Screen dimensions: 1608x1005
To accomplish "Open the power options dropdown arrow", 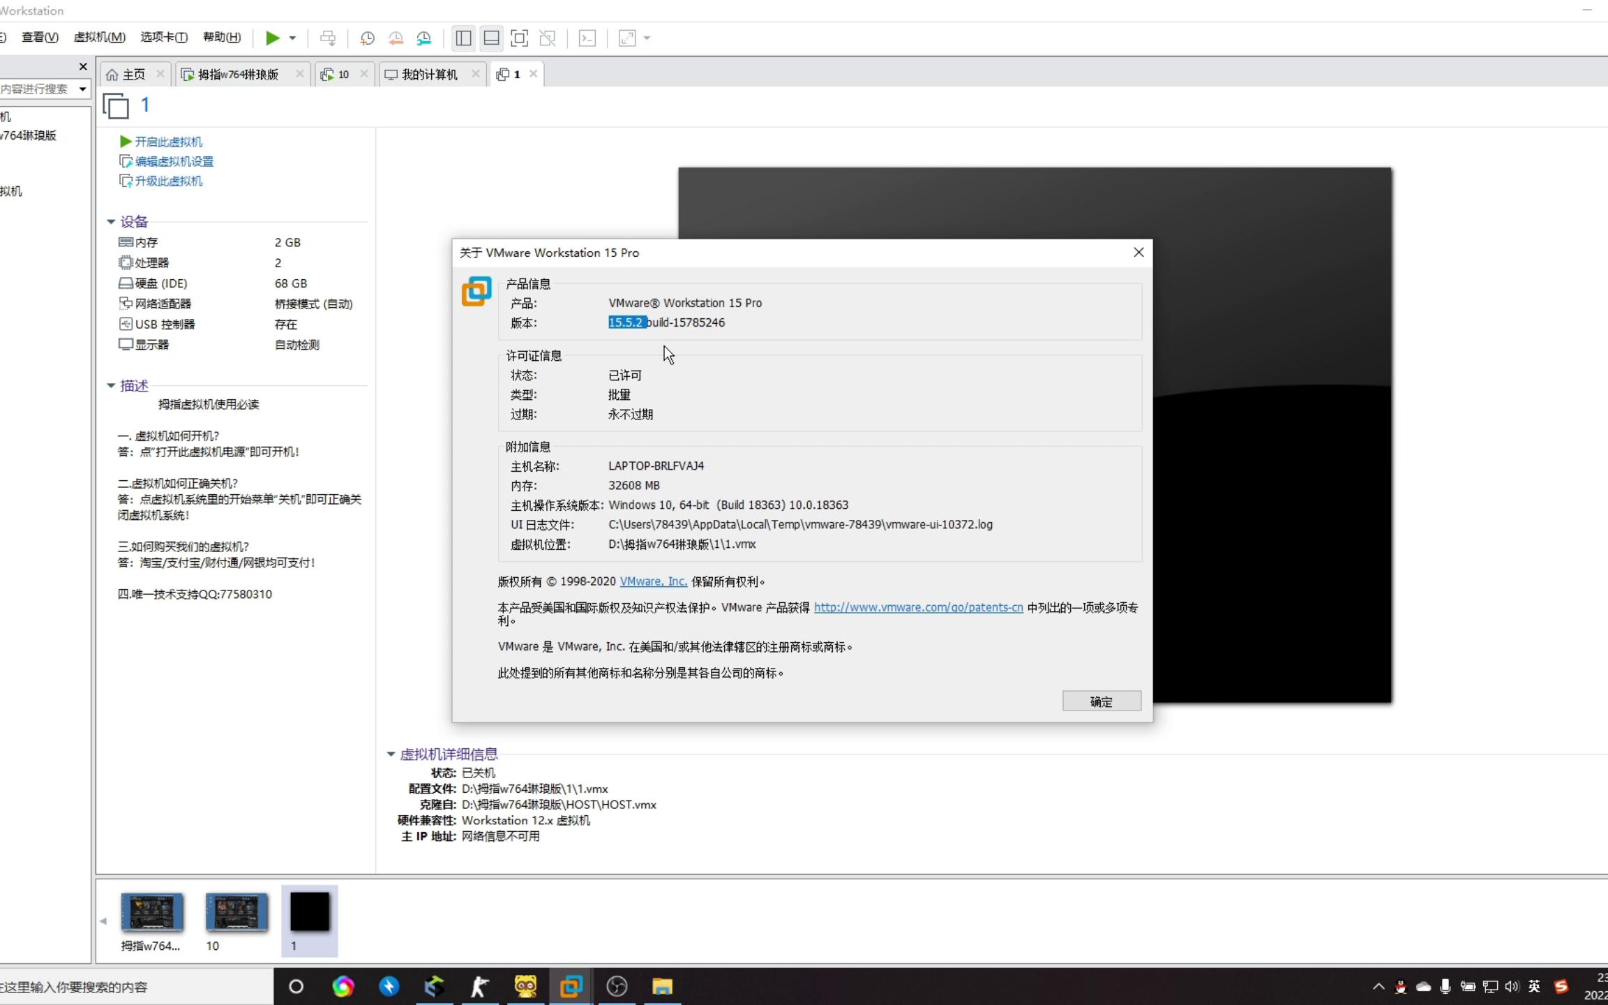I will tap(292, 38).
